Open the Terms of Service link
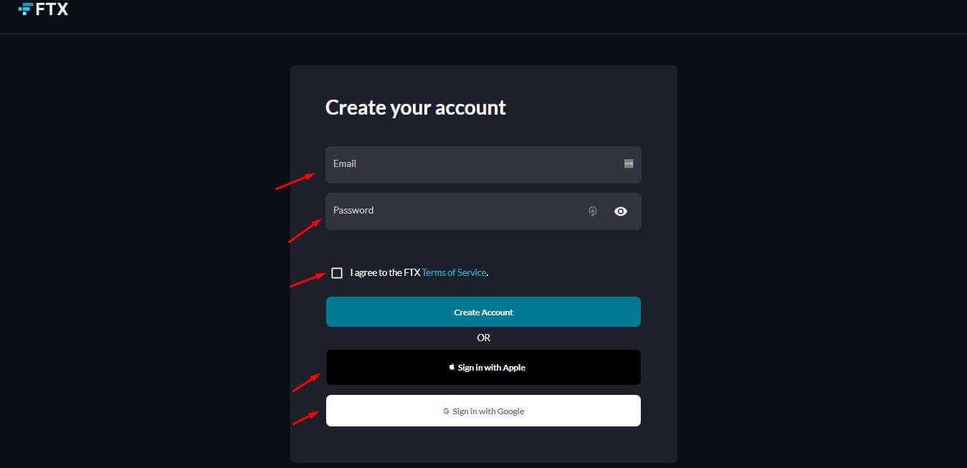The width and height of the screenshot is (967, 468). 454,273
